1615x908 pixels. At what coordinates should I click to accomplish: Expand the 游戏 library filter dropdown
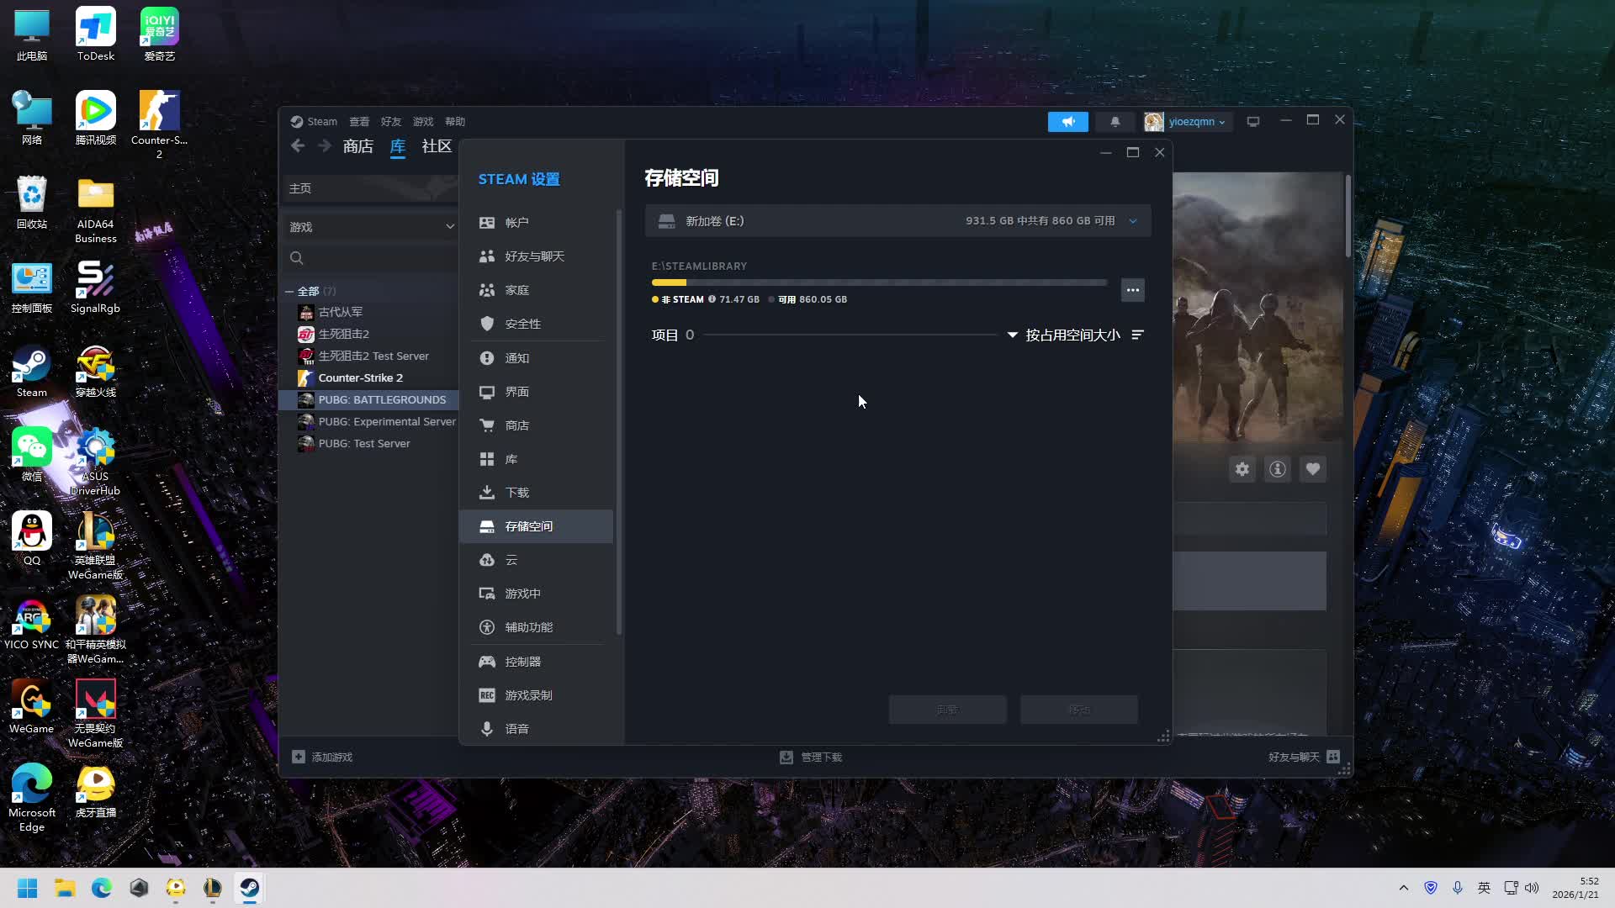point(370,227)
